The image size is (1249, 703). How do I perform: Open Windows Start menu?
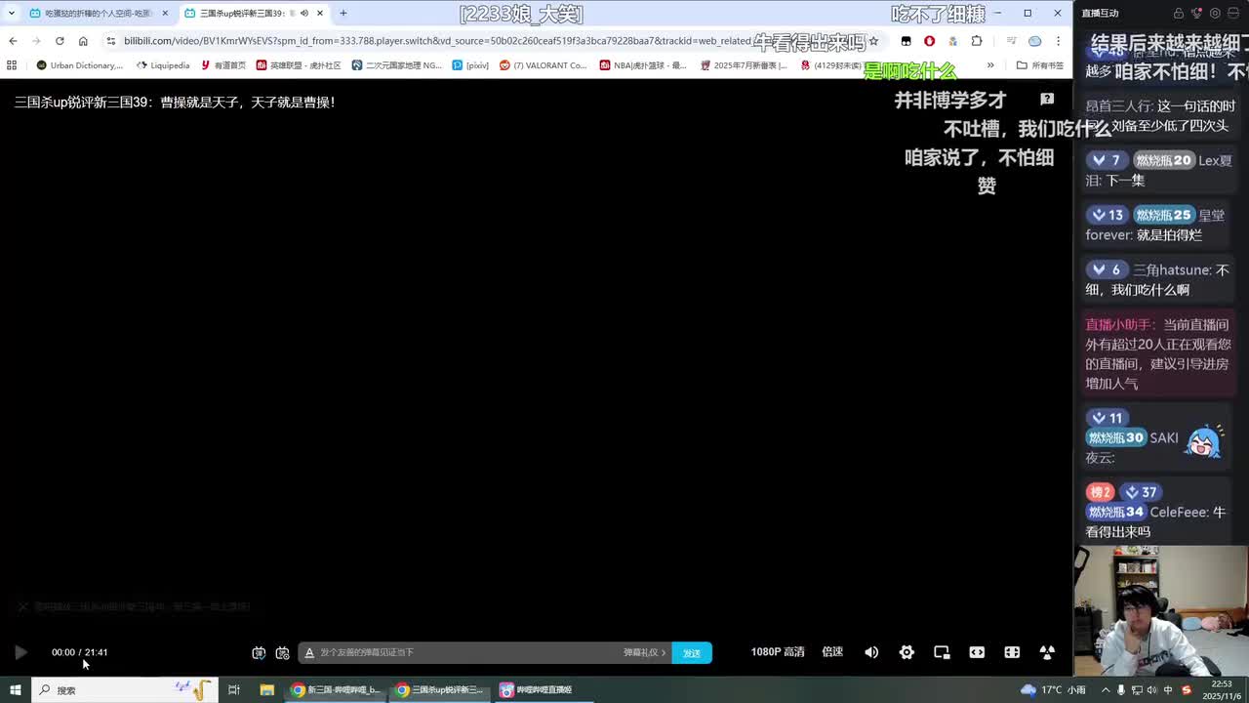[x=15, y=689]
